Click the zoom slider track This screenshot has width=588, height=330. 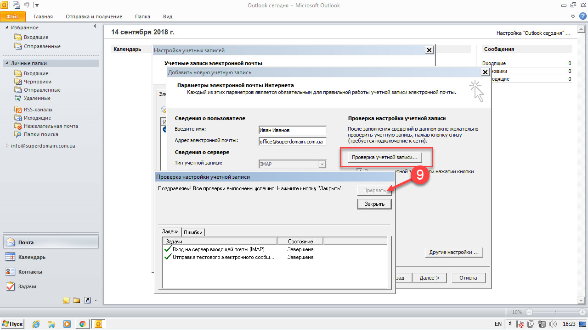pos(555,312)
